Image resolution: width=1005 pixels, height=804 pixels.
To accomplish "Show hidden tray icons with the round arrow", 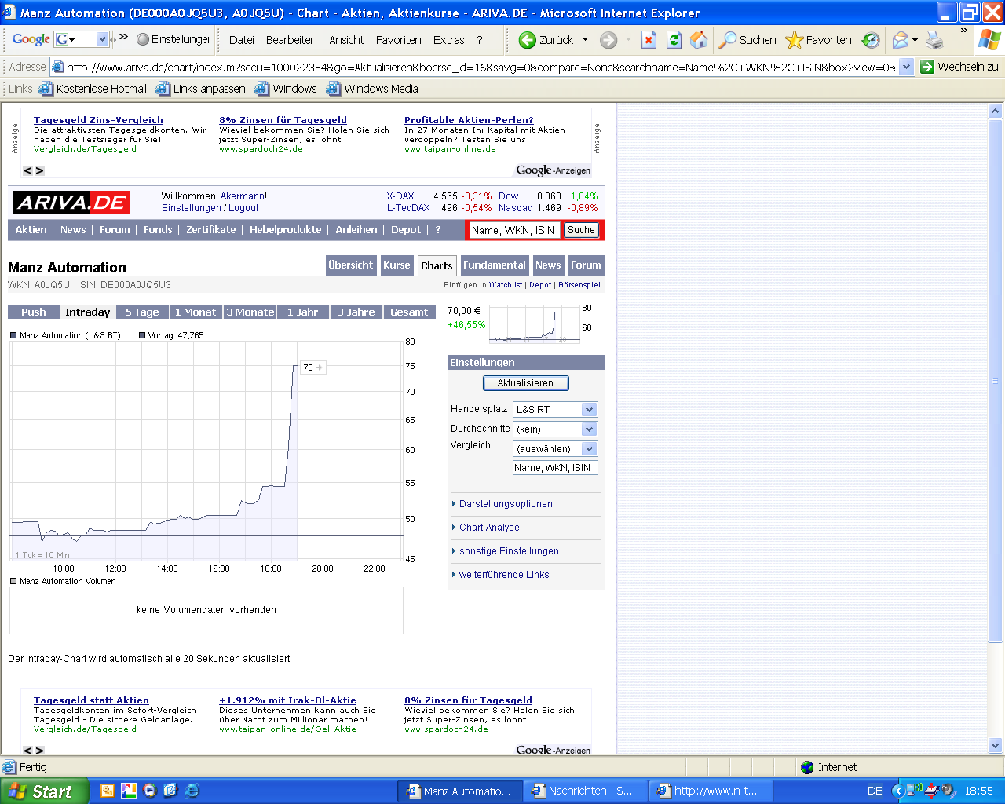I will pos(898,791).
